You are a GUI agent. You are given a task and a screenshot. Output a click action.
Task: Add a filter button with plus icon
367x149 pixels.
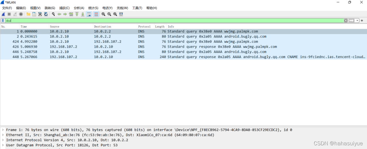click(362, 21)
